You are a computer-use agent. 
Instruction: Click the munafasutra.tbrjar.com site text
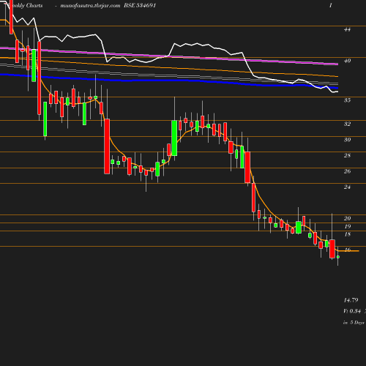[x=90, y=5]
